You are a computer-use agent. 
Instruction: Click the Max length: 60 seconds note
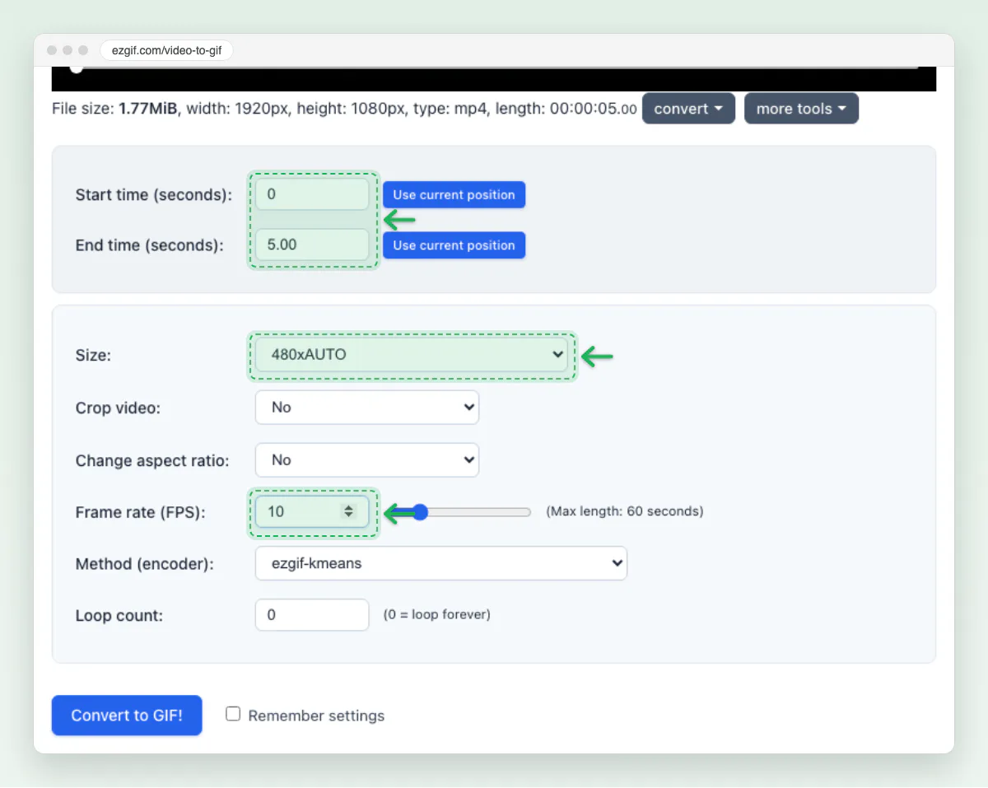click(x=625, y=511)
